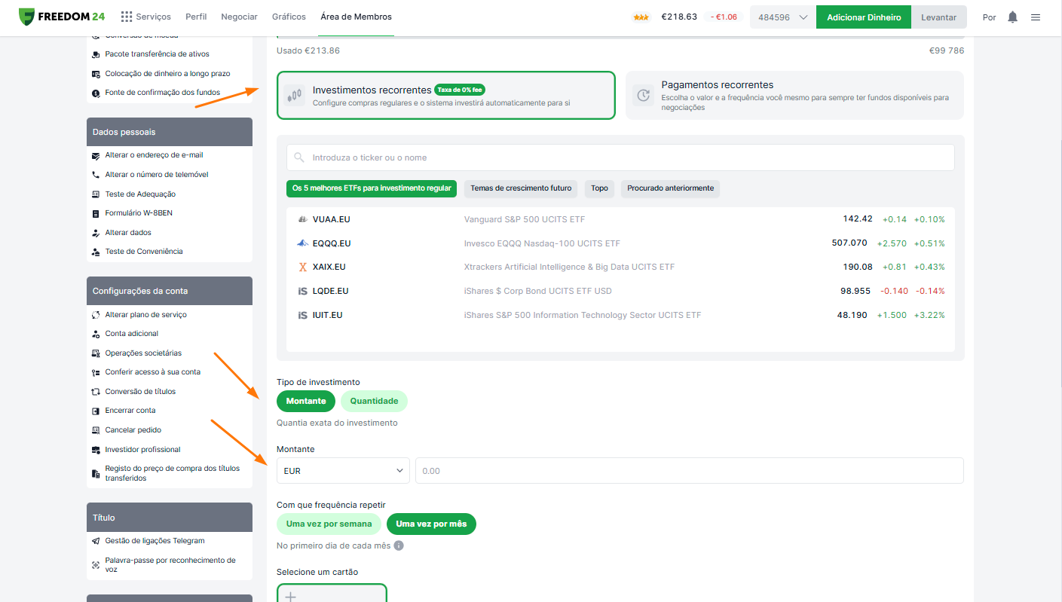The height and width of the screenshot is (602, 1062).
Task: Click the Freedom24 logo
Action: click(63, 17)
